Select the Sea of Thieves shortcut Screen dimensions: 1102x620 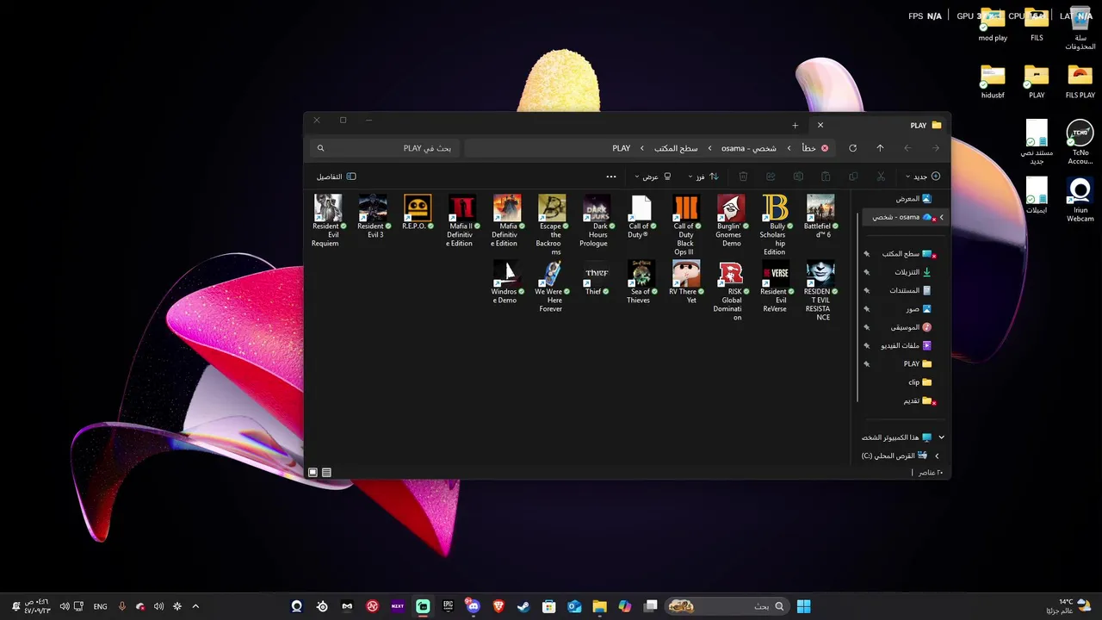(x=641, y=281)
